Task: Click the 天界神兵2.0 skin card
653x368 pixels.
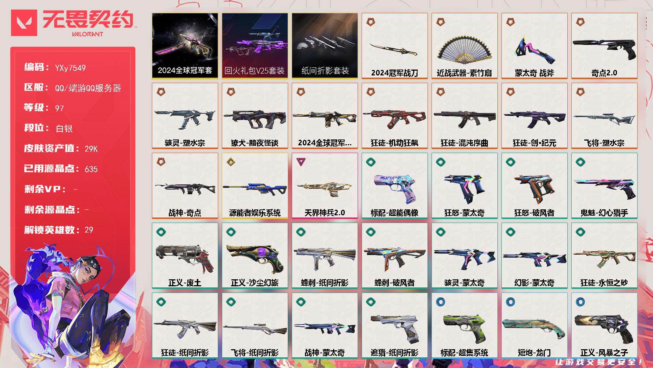Action: point(325,186)
